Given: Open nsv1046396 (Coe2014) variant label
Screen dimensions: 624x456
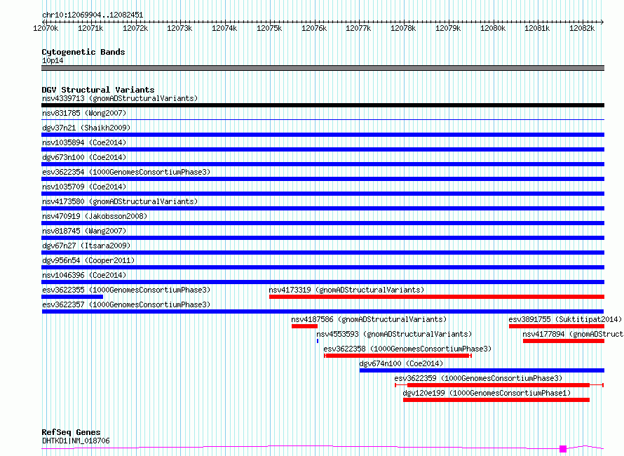Looking at the screenshot, I should 84,275.
